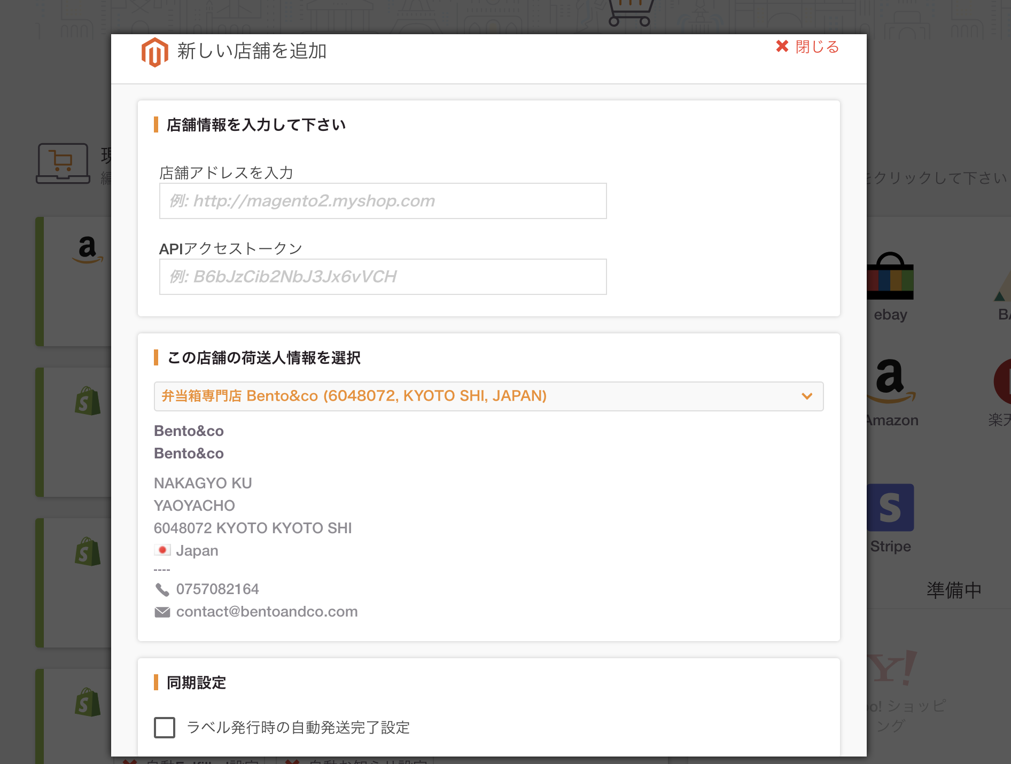Expand the shipper list chevron arrow
Image resolution: width=1011 pixels, height=764 pixels.
coord(807,396)
